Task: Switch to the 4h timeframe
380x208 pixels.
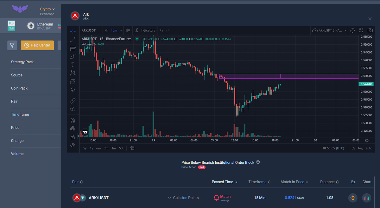Action: pyautogui.click(x=106, y=30)
